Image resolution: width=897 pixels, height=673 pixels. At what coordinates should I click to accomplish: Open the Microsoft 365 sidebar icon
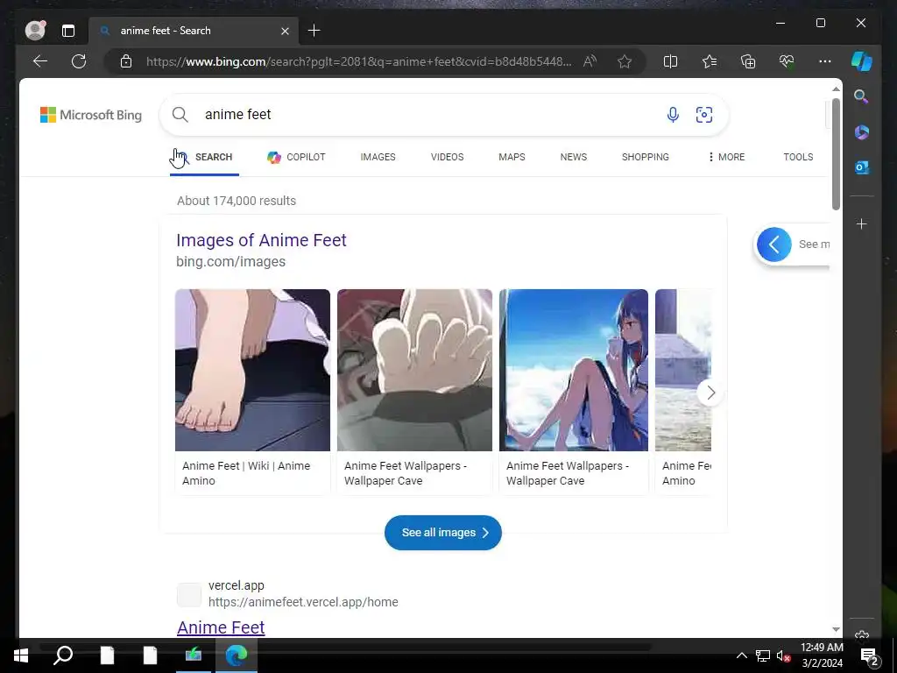click(862, 132)
